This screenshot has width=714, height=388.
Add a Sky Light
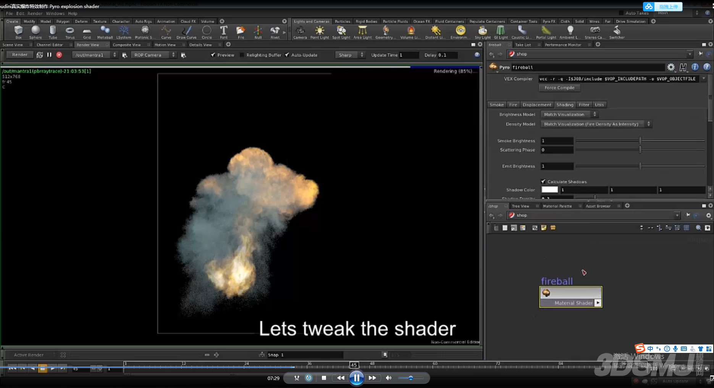click(483, 32)
